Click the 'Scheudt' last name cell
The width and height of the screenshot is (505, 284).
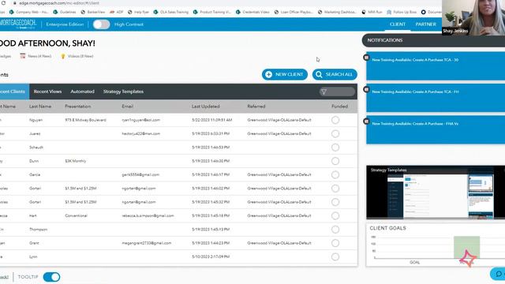36,148
